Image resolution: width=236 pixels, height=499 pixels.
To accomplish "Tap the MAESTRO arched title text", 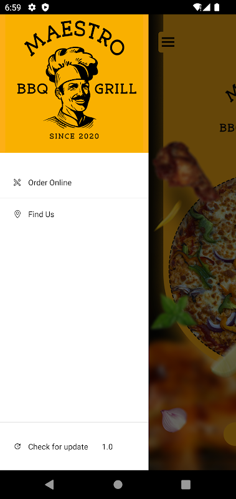I will tap(74, 37).
